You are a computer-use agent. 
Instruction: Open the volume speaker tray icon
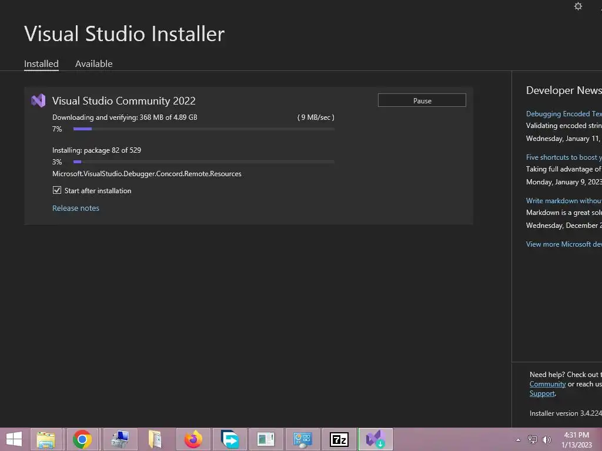pyautogui.click(x=546, y=439)
